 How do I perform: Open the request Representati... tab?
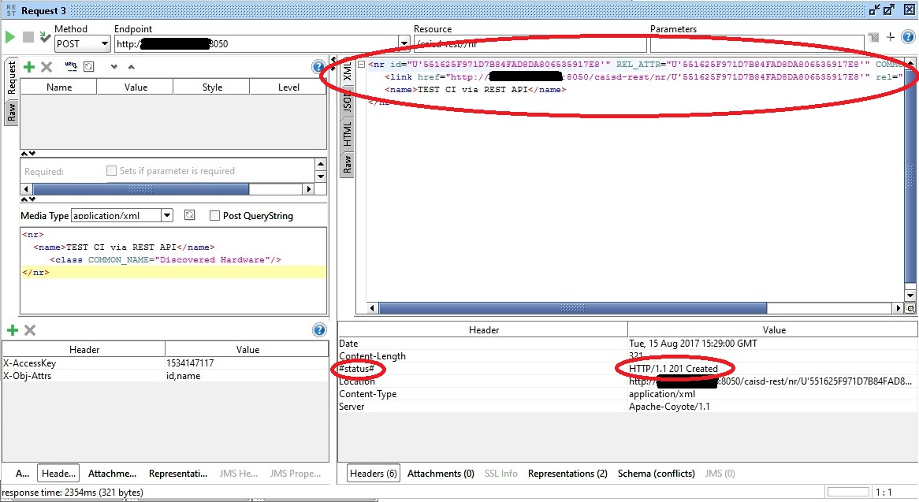[x=178, y=474]
